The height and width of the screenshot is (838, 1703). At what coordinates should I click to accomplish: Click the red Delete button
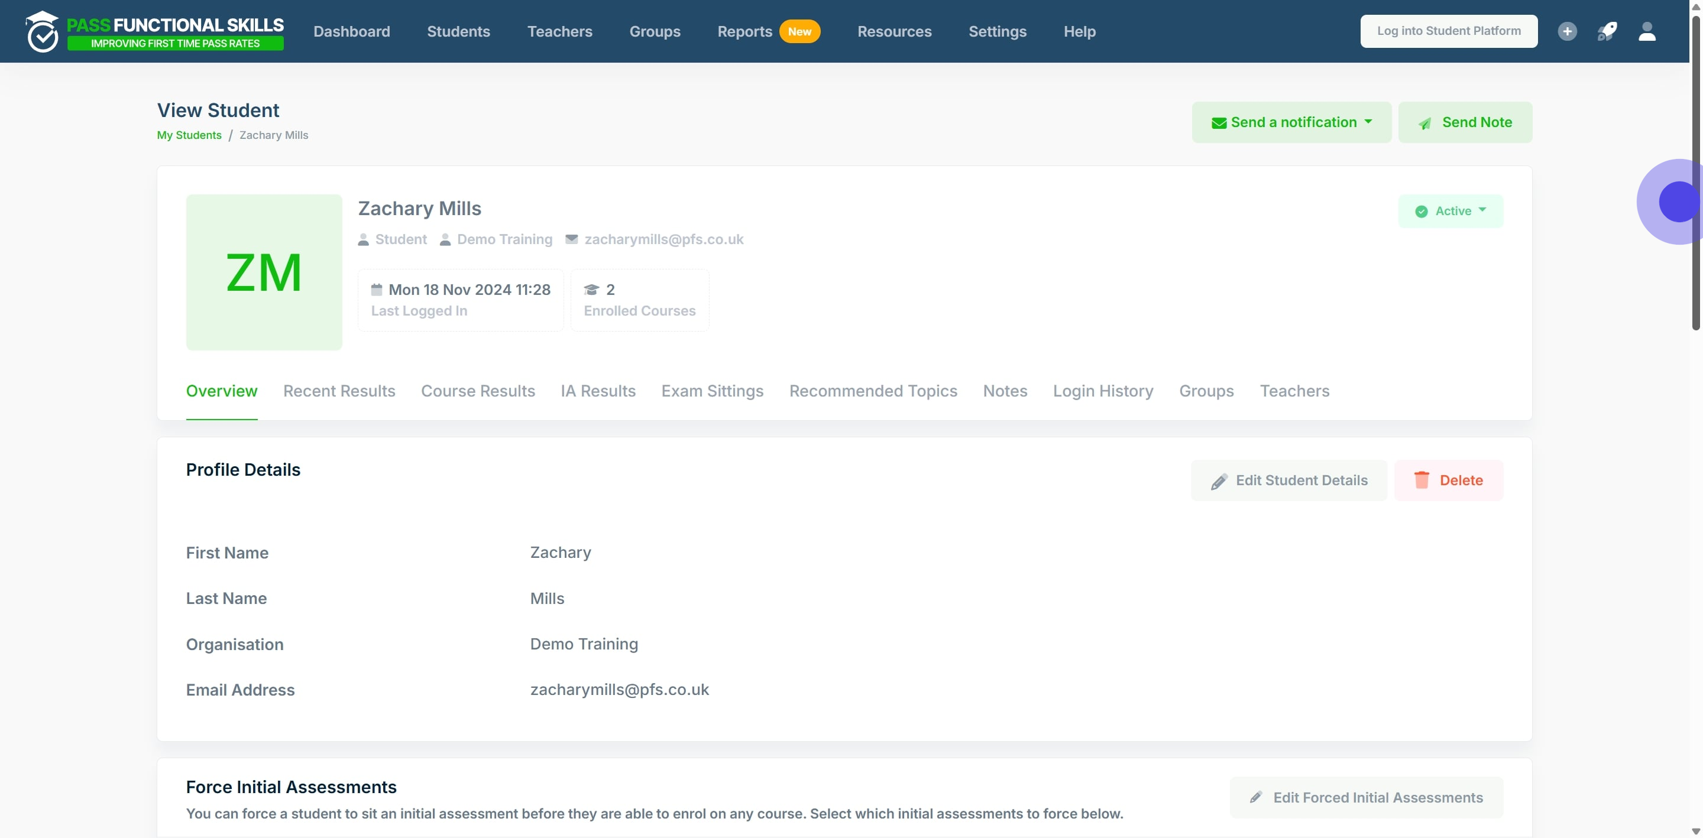(x=1448, y=480)
